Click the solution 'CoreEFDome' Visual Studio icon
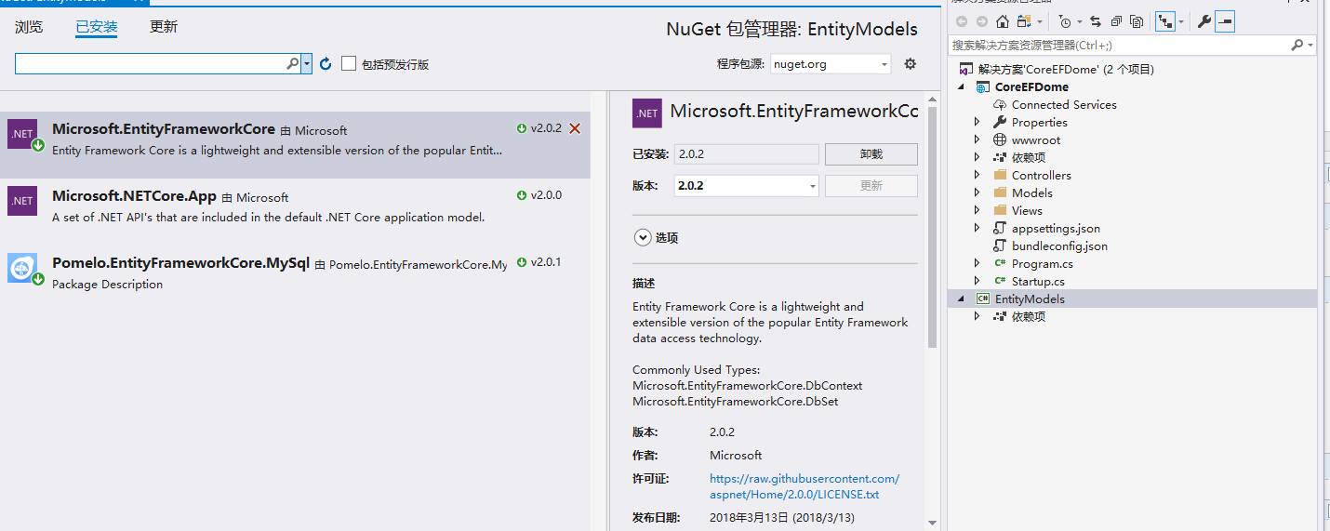The width and height of the screenshot is (1330, 531). point(966,70)
